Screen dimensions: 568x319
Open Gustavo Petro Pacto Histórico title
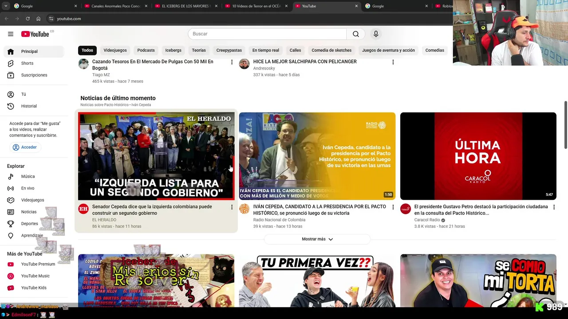click(x=481, y=210)
